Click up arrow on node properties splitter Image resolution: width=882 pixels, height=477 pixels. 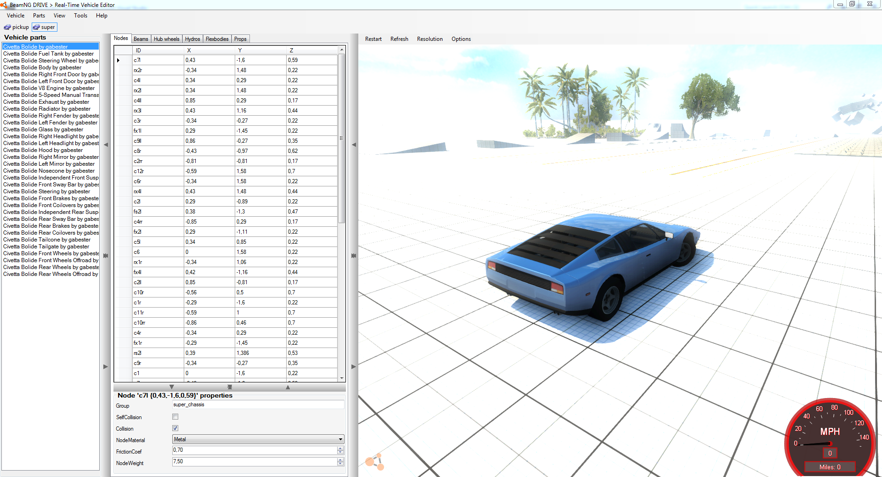288,387
